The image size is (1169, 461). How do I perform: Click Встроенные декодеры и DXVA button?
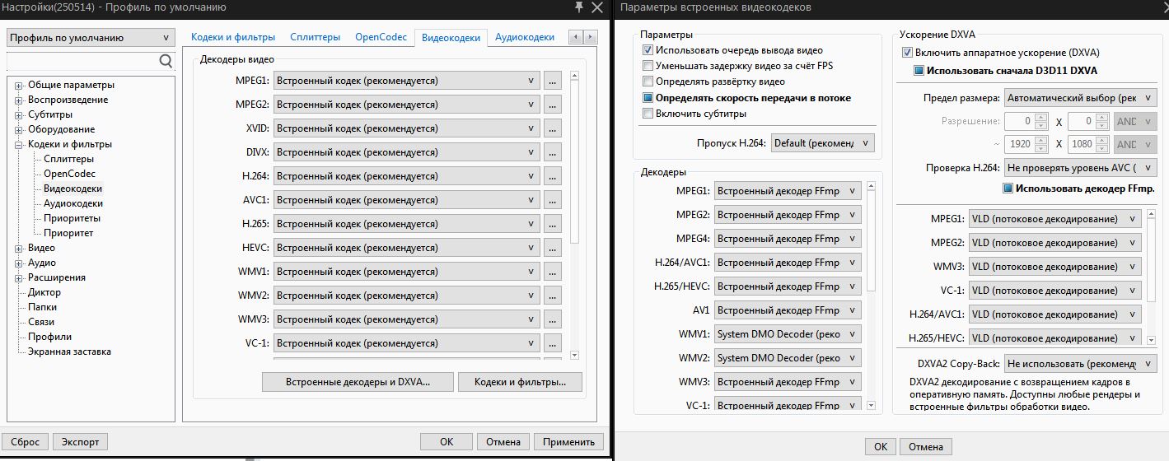pos(358,382)
